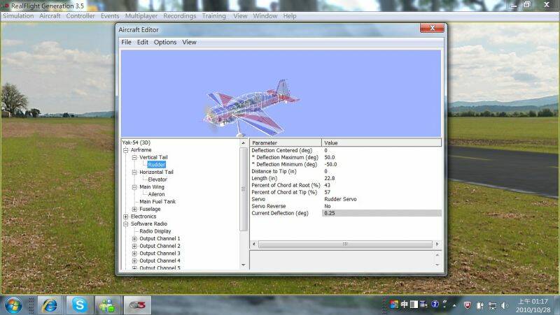The image size is (560, 315).
Task: Open Options menu in Aircraft Editor
Action: point(165,42)
